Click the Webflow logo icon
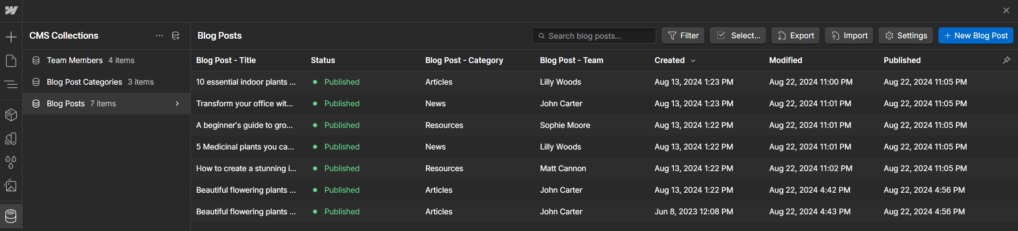The height and width of the screenshot is (231, 1018). coord(11,10)
